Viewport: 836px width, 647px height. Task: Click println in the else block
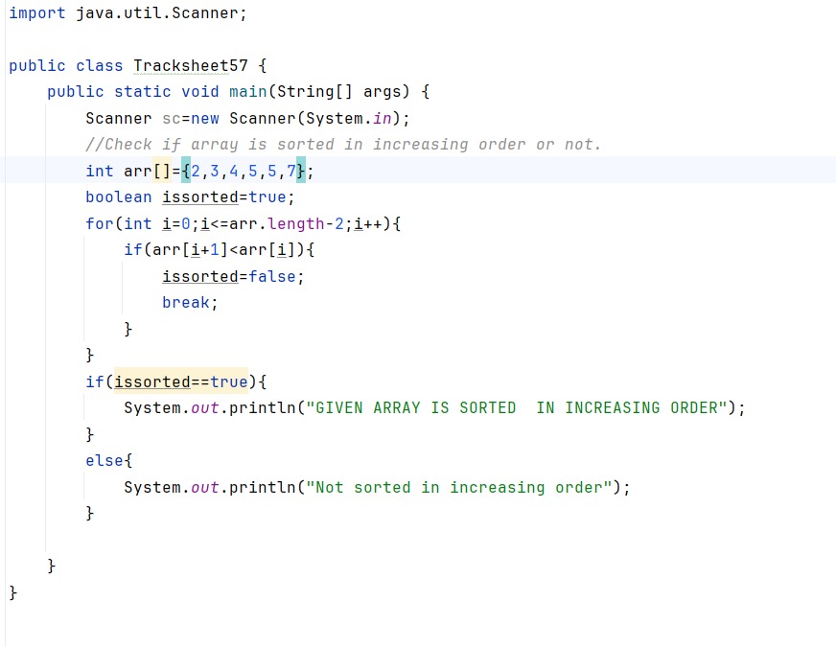263,488
